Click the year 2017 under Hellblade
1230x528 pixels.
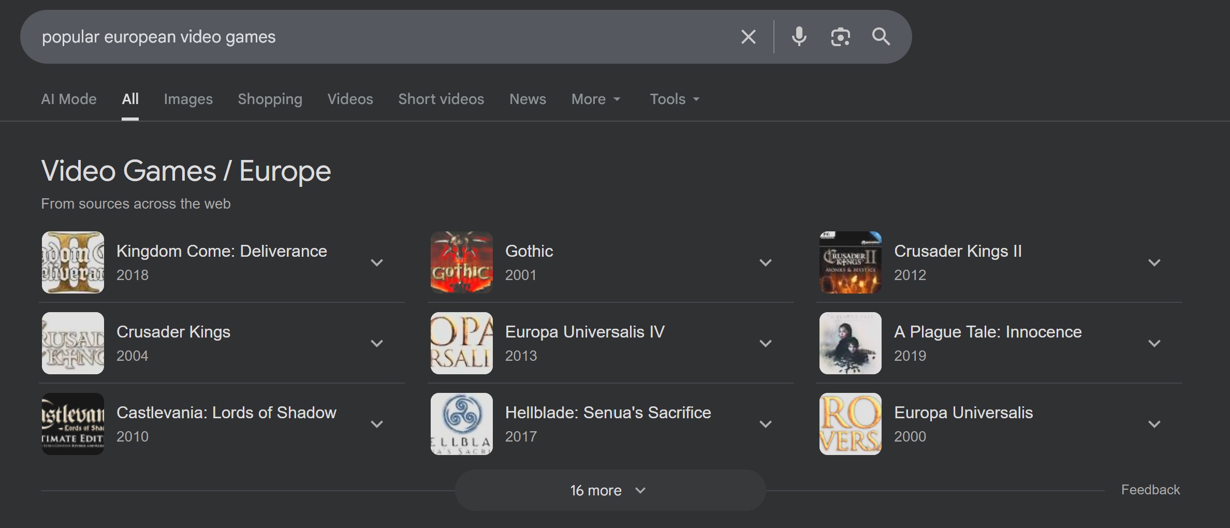521,436
